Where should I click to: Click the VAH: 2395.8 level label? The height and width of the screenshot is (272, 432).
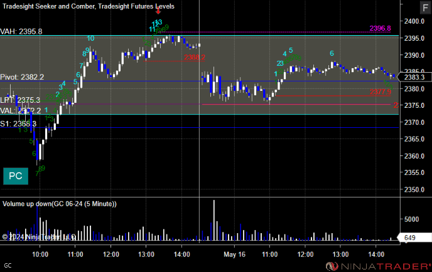(x=21, y=31)
